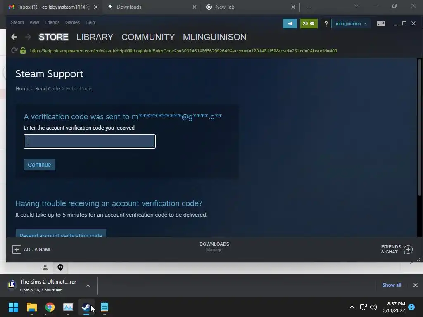Go to the LIBRARY section

pos(95,37)
